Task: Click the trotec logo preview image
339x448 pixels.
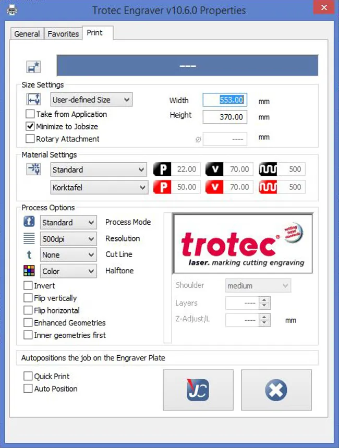Action: point(243,244)
